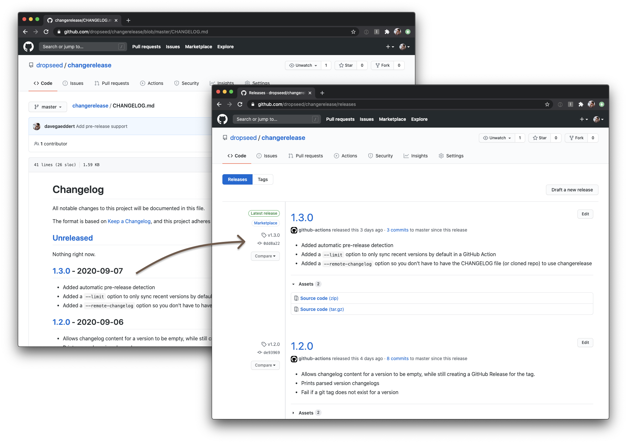Viewport: 627px width, 443px height.
Task: Open the master branch selector
Action: coord(48,107)
